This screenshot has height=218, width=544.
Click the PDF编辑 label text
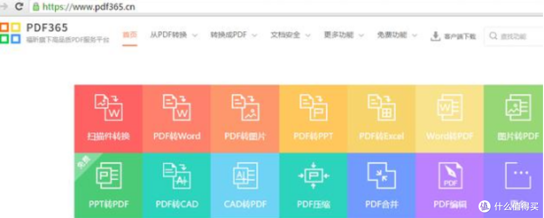[450, 204]
